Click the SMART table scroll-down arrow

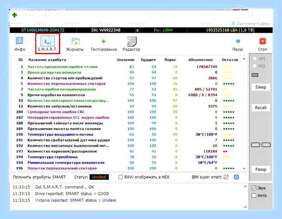(244, 169)
